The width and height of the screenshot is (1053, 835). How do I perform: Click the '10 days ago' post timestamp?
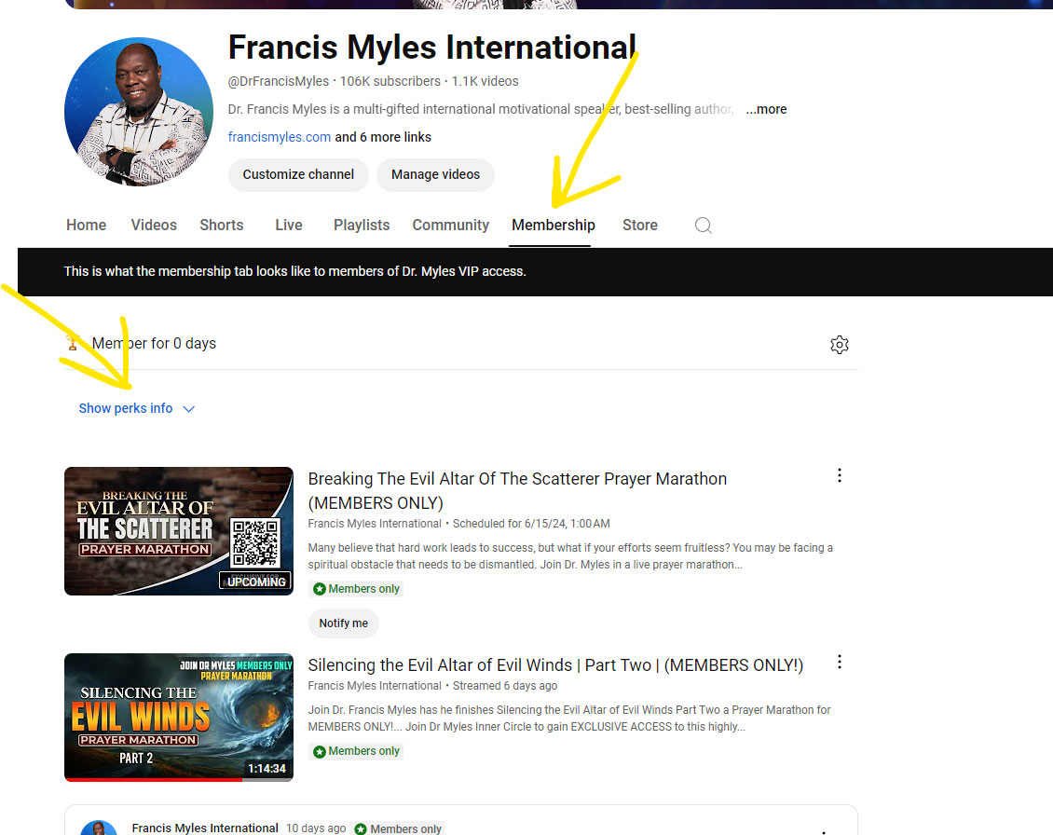pyautogui.click(x=316, y=828)
